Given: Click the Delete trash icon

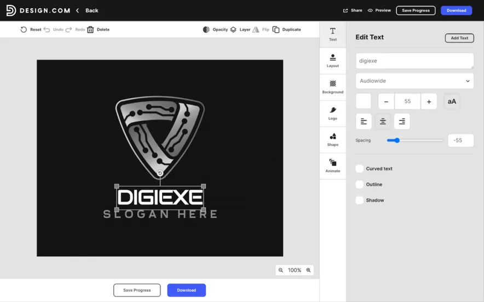Looking at the screenshot, I should (x=90, y=29).
